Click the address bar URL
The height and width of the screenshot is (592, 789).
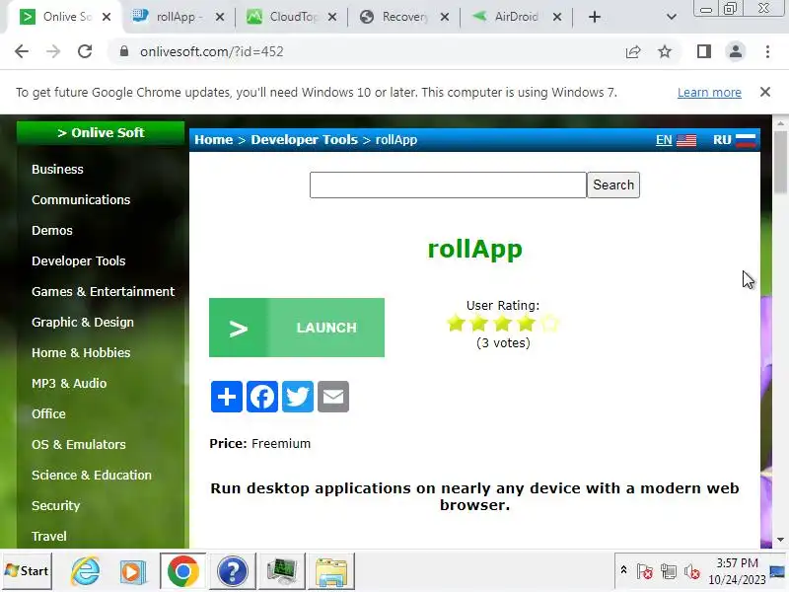[x=211, y=51]
